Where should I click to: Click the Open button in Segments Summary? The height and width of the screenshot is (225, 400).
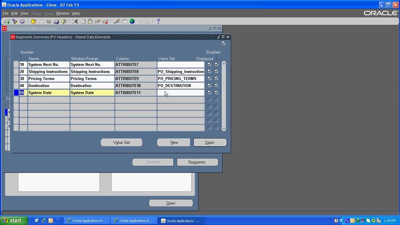pos(210,142)
